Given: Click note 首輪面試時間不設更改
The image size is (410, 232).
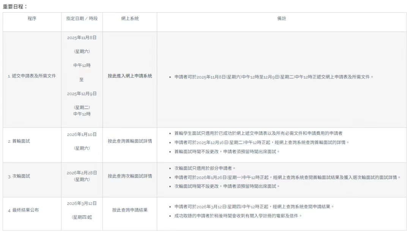Looking at the screenshot, I should point(227,152).
